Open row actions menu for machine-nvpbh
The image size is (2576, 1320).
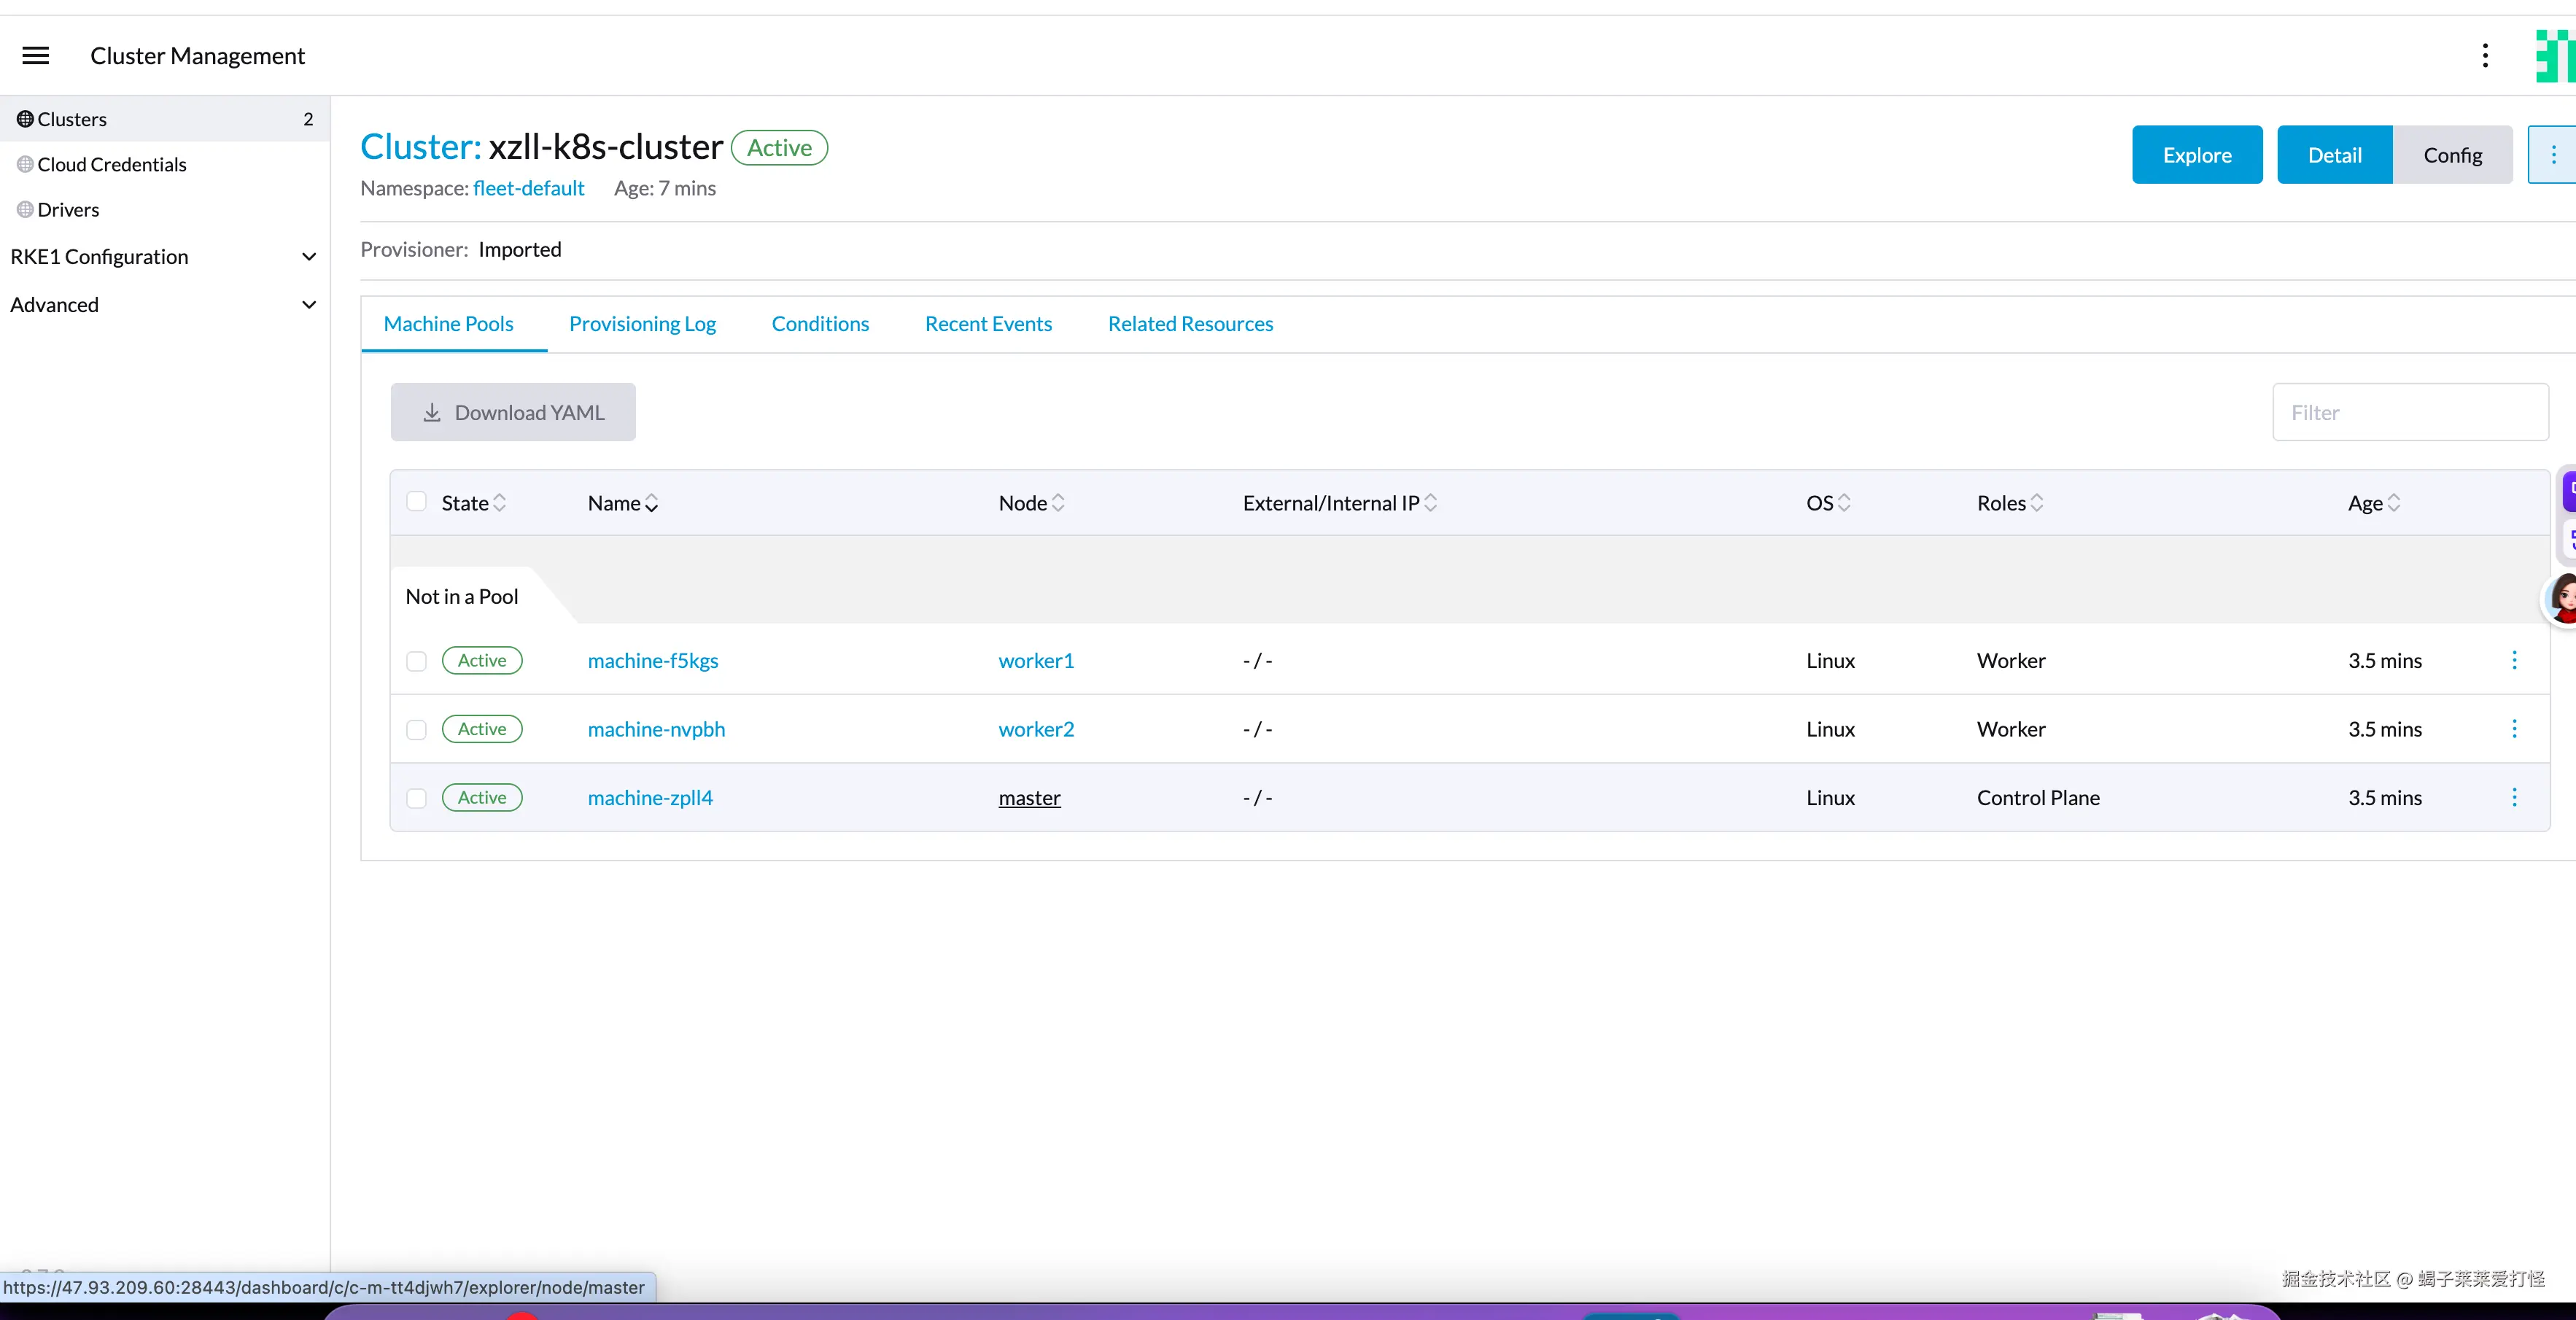coord(2514,729)
